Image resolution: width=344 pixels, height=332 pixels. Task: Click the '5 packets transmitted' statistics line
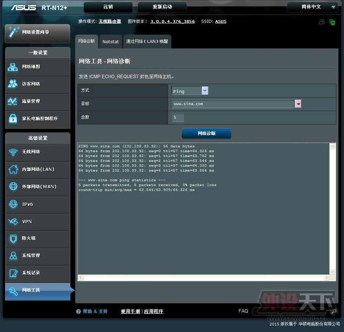[147, 185]
